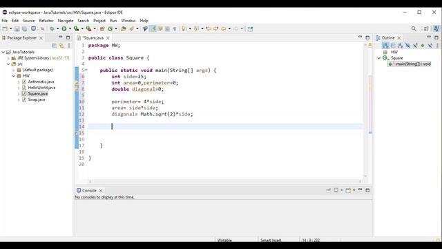Click the Back navigation arrow icon
The width and height of the screenshot is (442, 249).
click(x=224, y=29)
